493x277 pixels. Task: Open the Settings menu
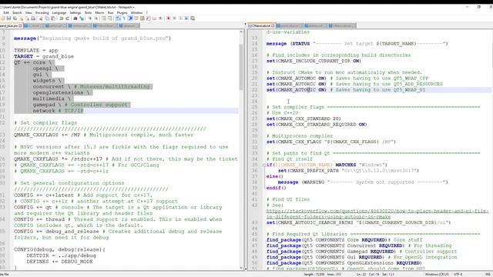[75, 13]
